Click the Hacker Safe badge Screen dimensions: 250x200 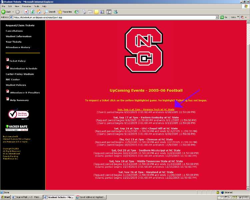tap(16, 128)
